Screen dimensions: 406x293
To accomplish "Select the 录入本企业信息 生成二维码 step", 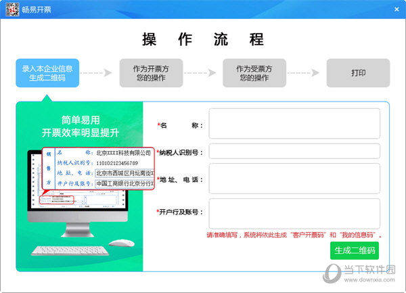I will point(47,73).
